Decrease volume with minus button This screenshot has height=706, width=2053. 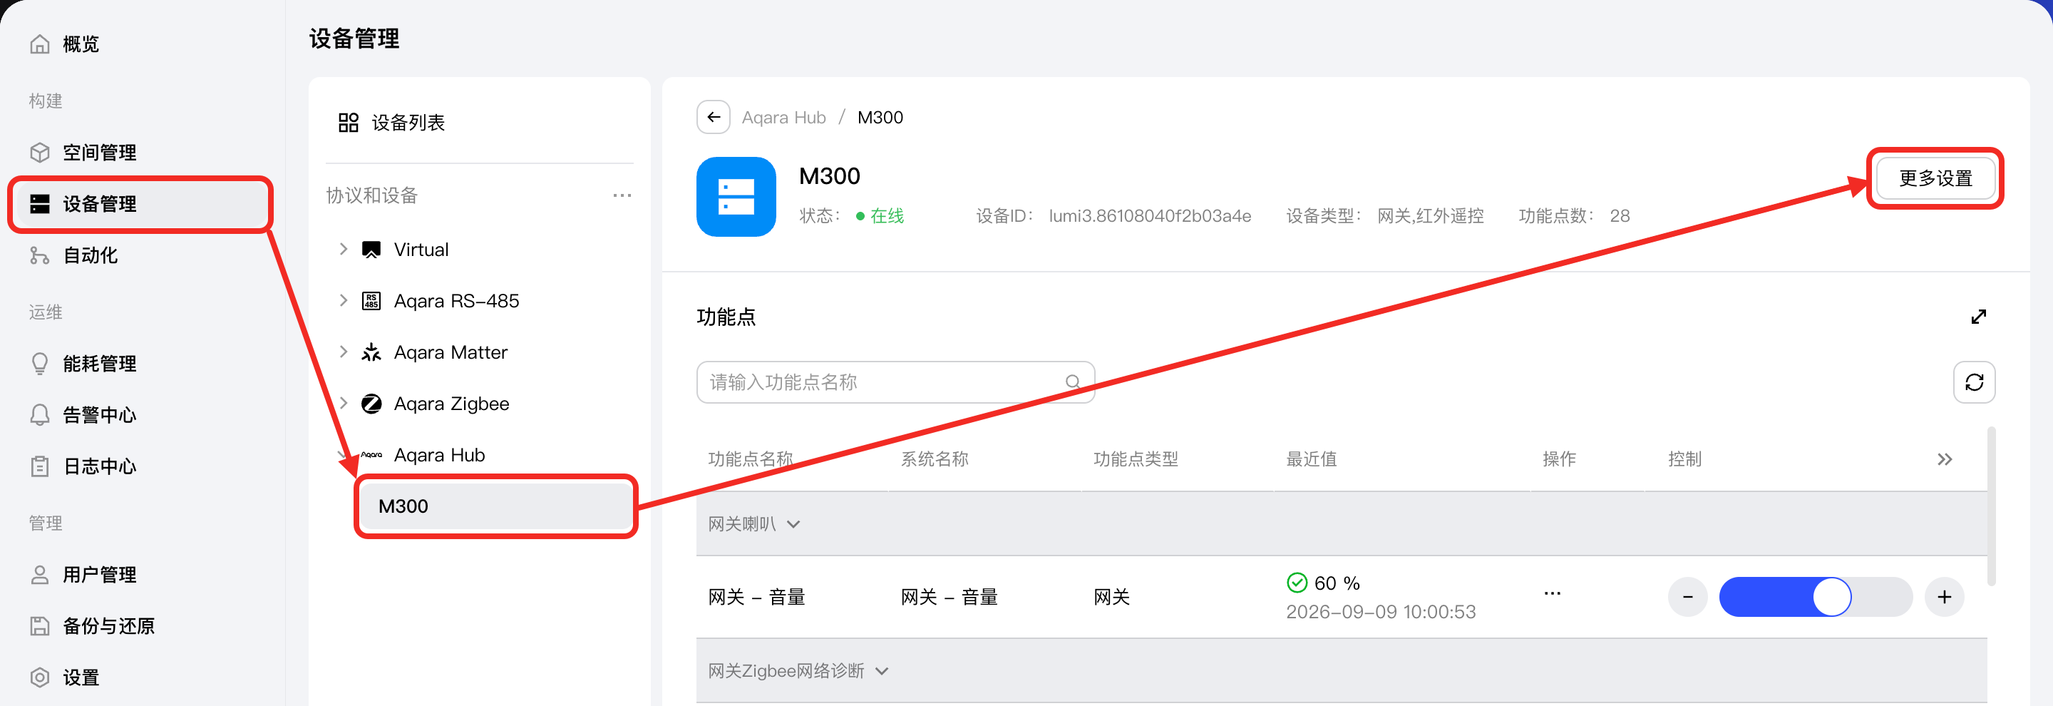[x=1688, y=597]
